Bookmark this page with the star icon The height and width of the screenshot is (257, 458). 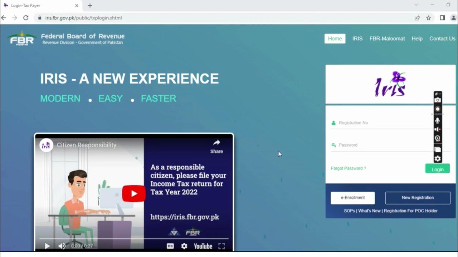428,18
